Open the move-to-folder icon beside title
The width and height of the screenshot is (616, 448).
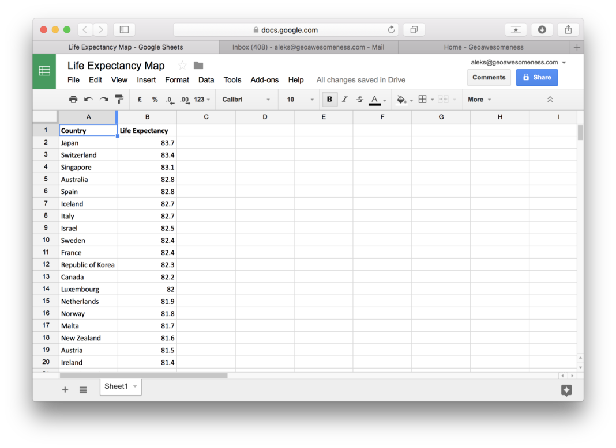198,66
